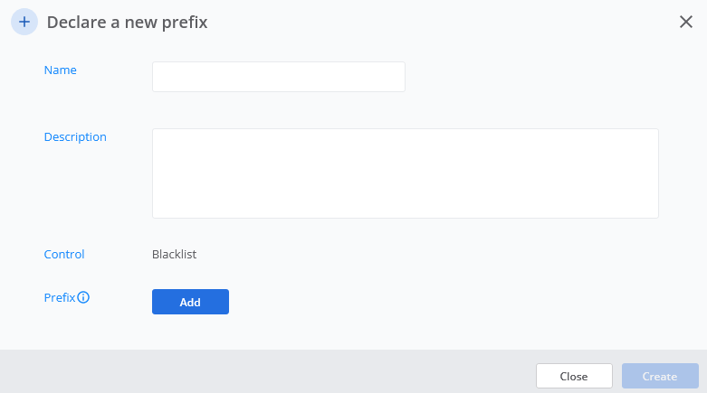This screenshot has height=393, width=707.
Task: Dismiss the prefix dialog via top-right X
Action: [x=686, y=22]
